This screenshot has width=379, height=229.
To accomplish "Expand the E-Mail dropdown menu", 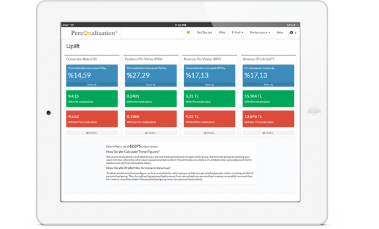I will (x=237, y=32).
